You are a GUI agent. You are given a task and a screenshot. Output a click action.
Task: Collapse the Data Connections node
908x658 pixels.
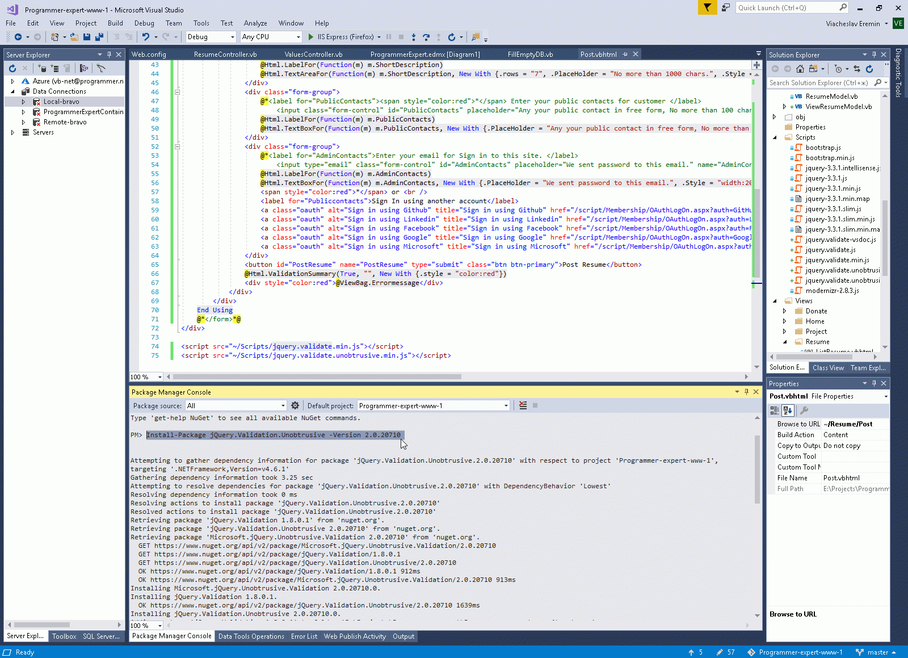pyautogui.click(x=12, y=91)
